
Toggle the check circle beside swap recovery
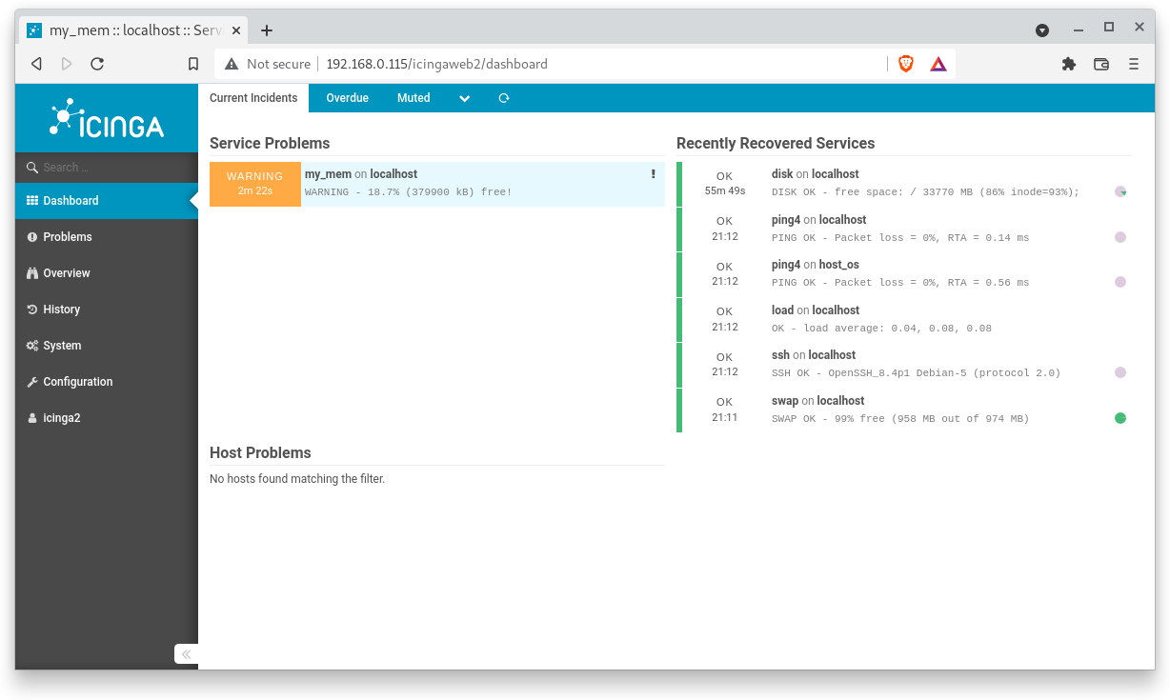(x=1120, y=417)
